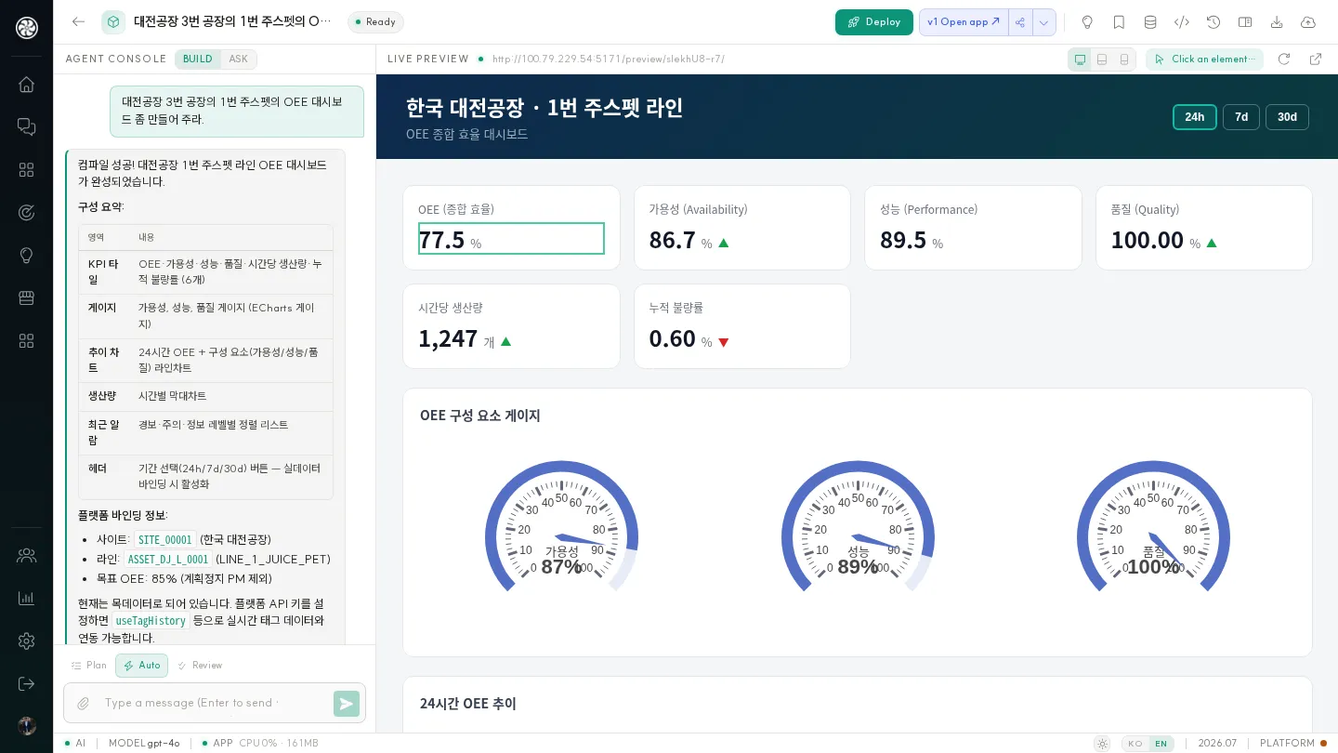
Task: Open the preview in a new window
Action: (x=1316, y=59)
